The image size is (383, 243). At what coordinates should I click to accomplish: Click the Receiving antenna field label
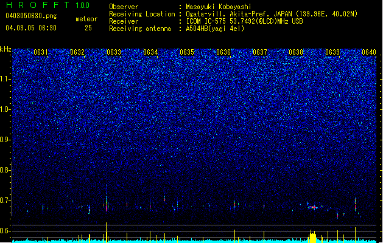[x=140, y=29]
